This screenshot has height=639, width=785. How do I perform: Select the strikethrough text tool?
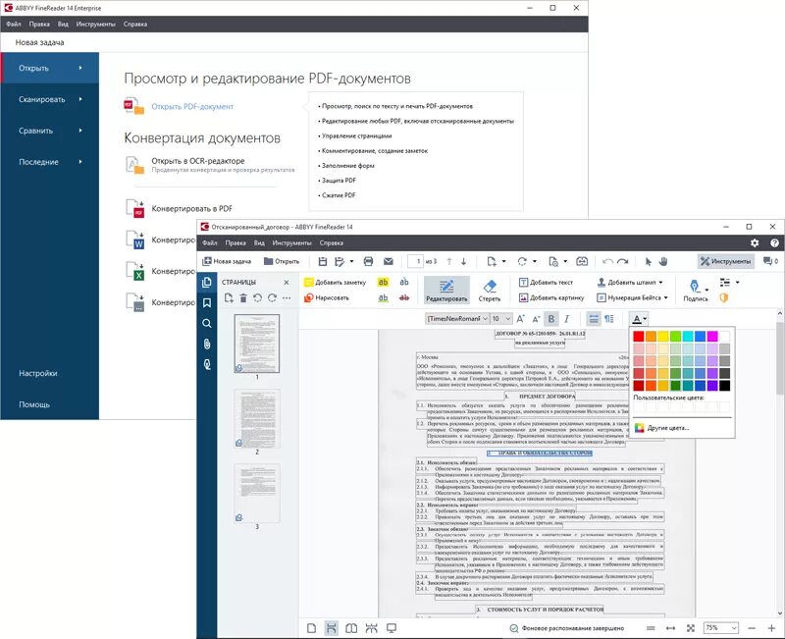404,298
